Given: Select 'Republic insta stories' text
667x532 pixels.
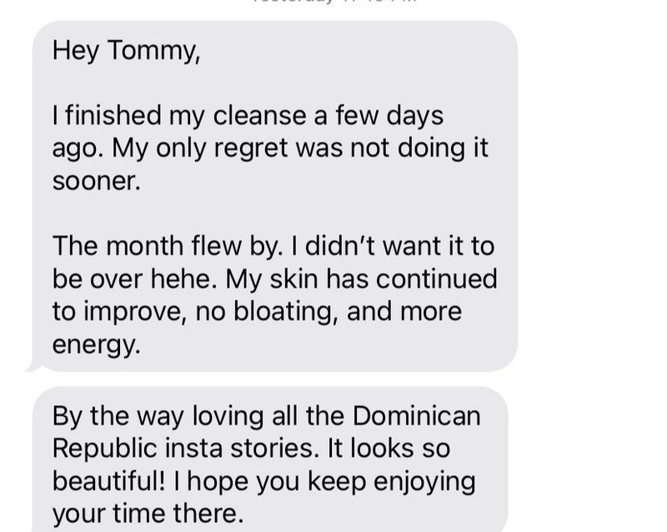Looking at the screenshot, I should [x=185, y=448].
